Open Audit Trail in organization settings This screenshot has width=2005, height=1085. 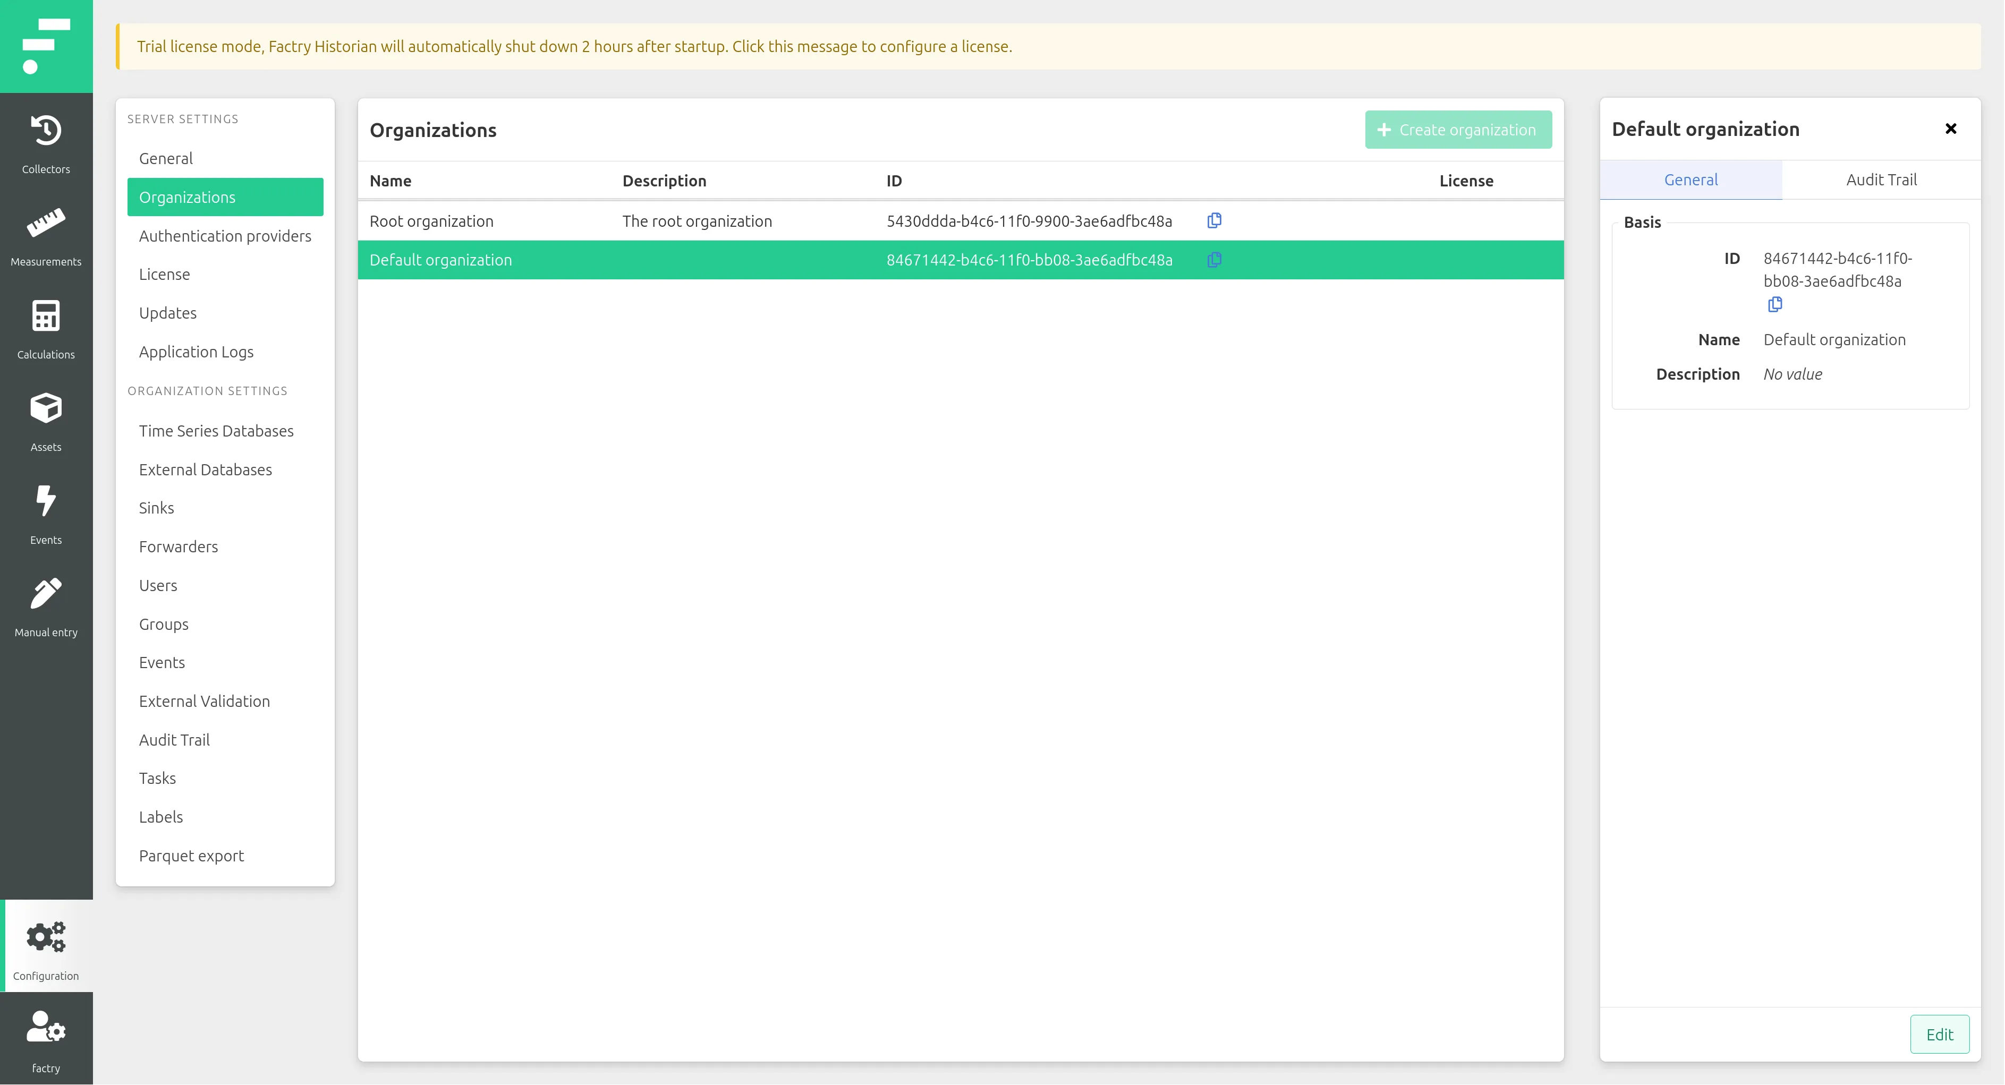(225, 740)
